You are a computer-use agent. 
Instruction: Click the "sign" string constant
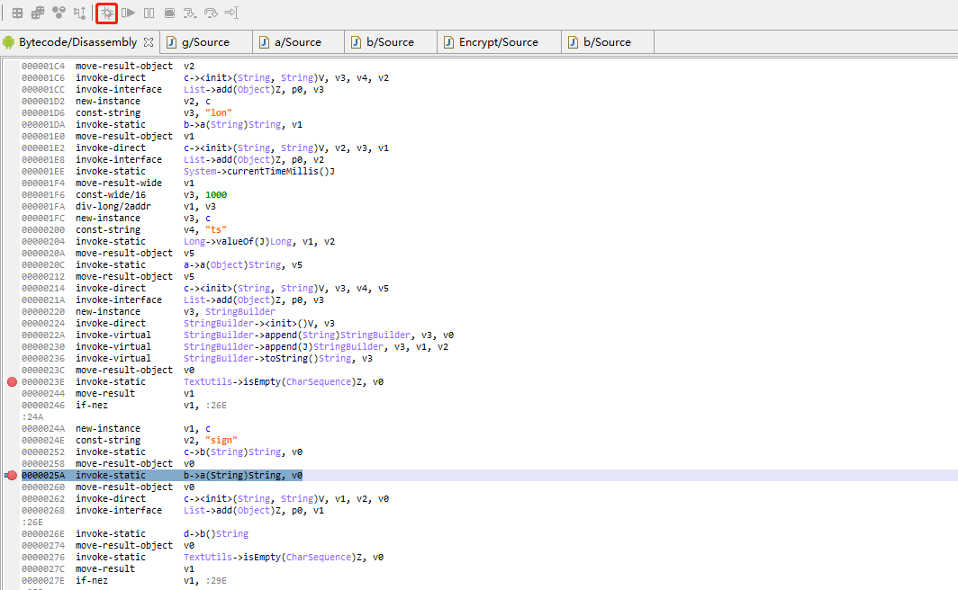coord(221,441)
